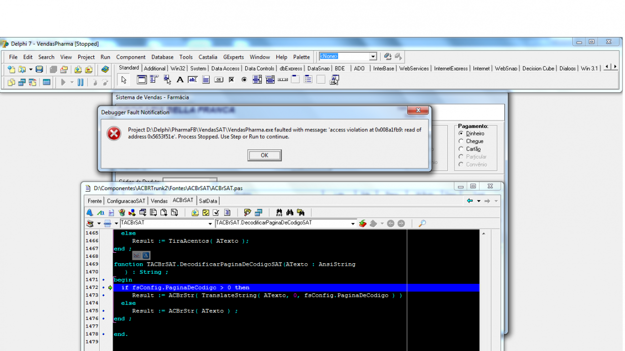Select the Memo palette component
This screenshot has height=351, width=625.
pos(206,79)
